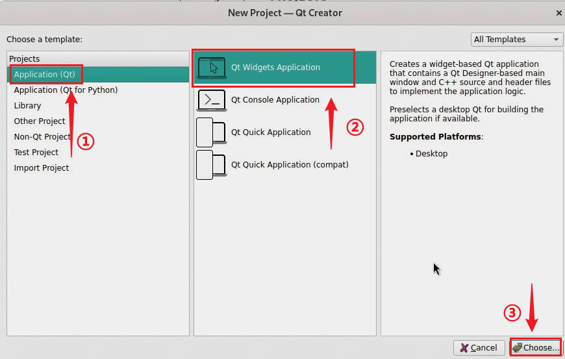Select Application (Qt for Python) category
Image resolution: width=565 pixels, height=359 pixels.
pyautogui.click(x=66, y=90)
